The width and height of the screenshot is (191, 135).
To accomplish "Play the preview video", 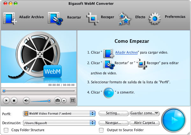I will [6, 101].
